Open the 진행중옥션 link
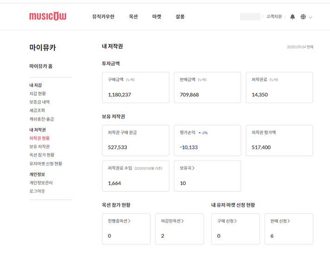This screenshot has height=254, width=330. point(119,221)
